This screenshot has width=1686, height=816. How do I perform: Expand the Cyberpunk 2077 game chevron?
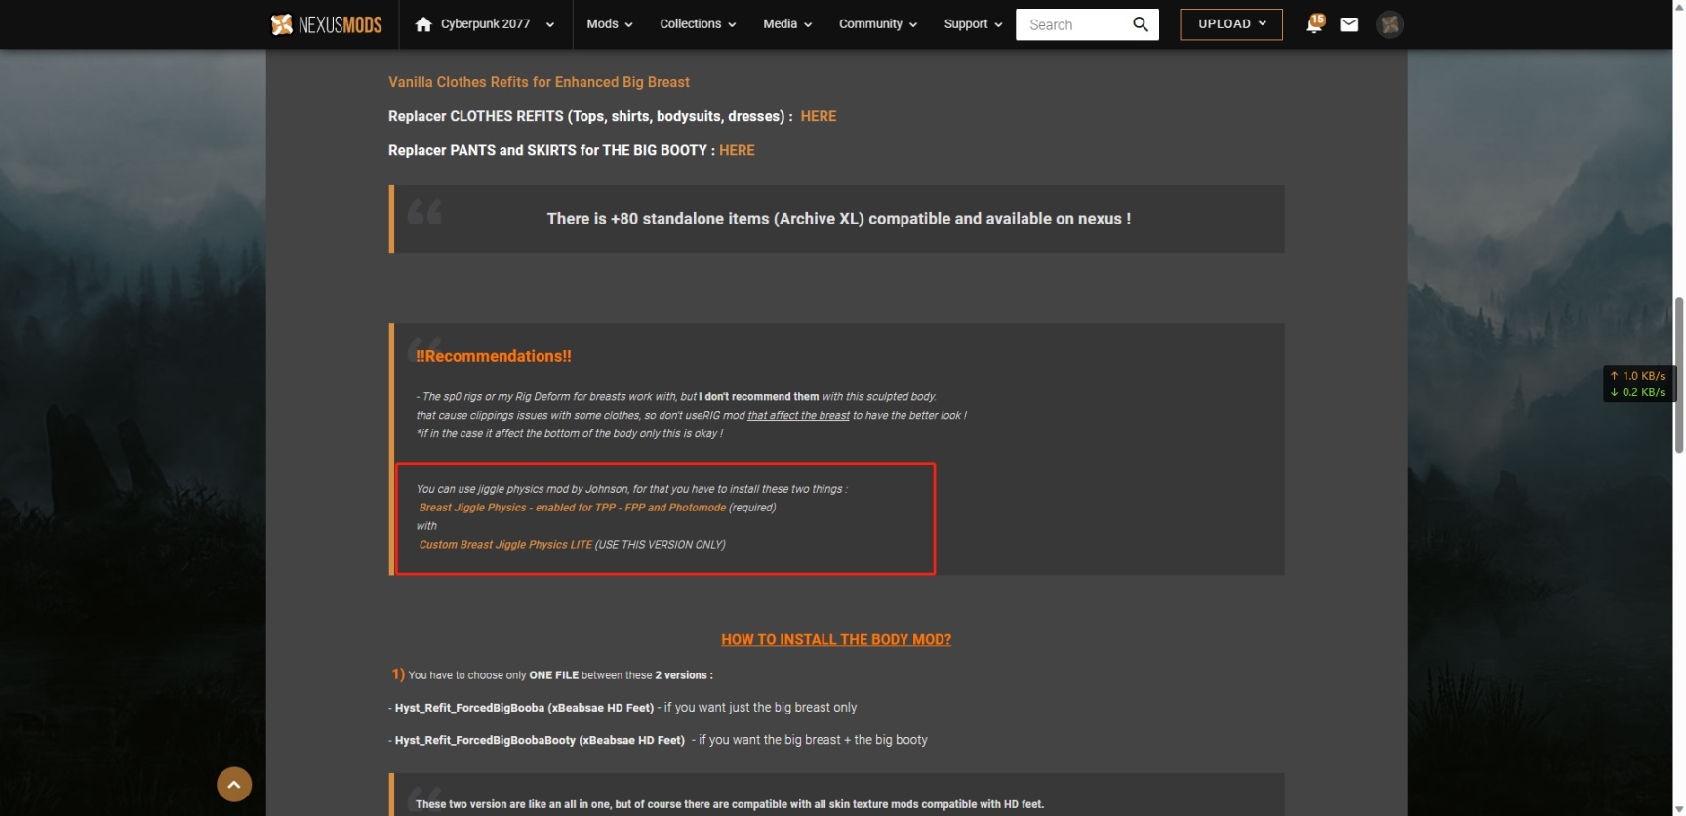pyautogui.click(x=550, y=25)
